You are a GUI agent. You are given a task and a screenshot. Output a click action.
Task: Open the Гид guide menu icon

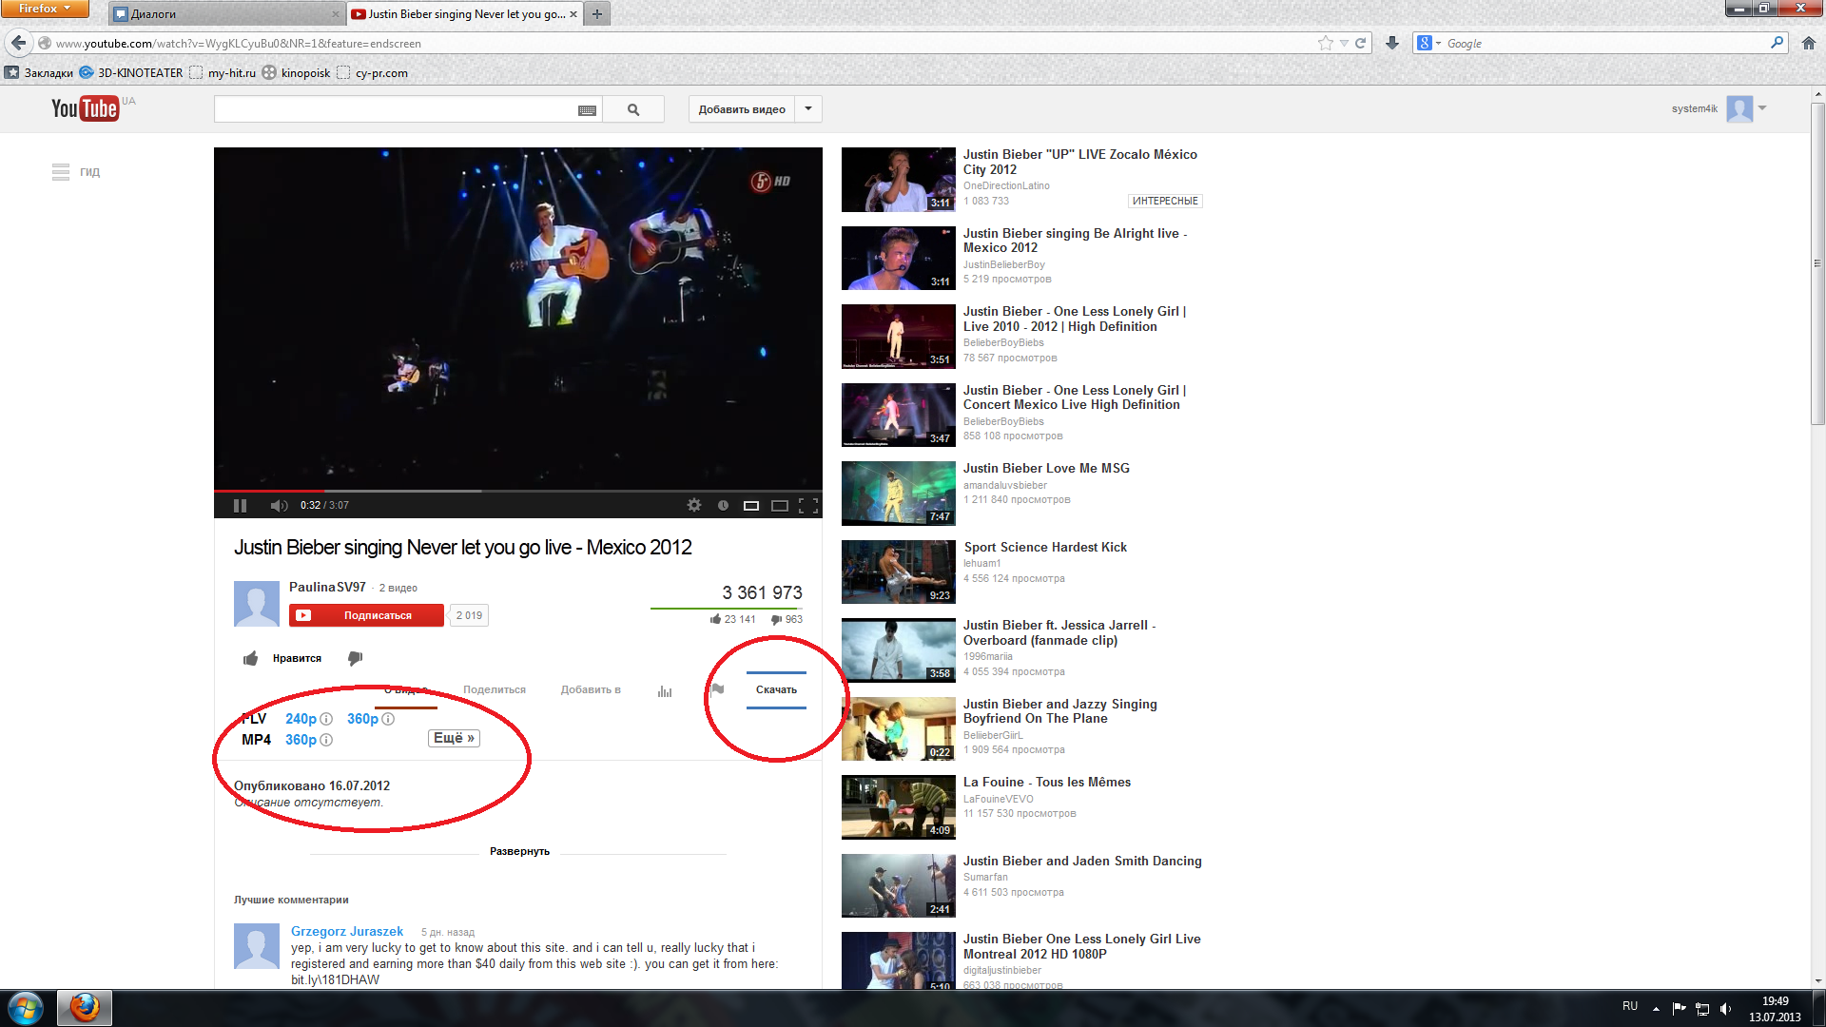click(x=61, y=172)
